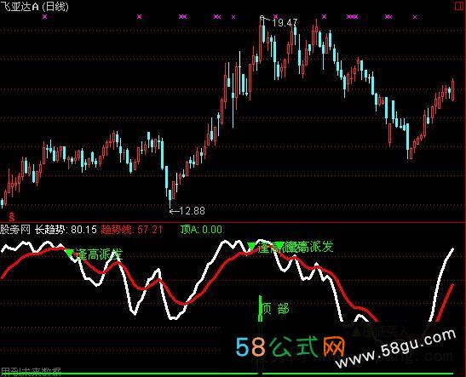Select the green 顶A: 0.00 readout
Image resolution: width=466 pixels, height=377 pixels.
(201, 230)
